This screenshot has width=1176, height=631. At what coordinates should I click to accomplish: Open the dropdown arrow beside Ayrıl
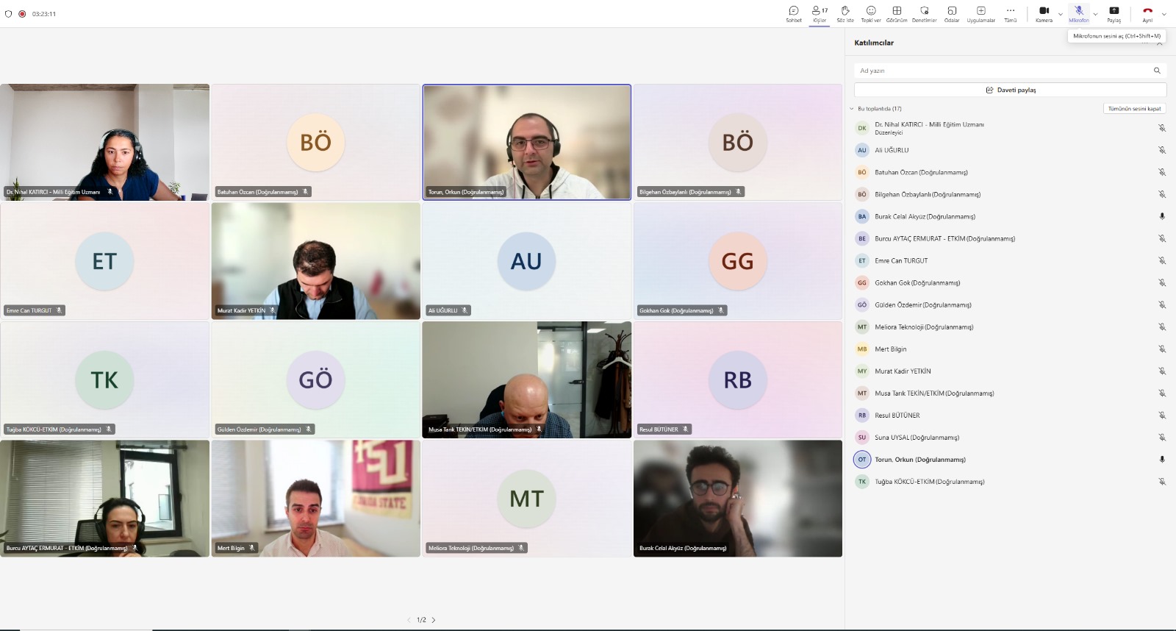1164,14
